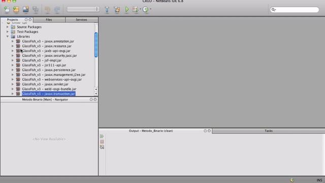Expand javax.annotation.jar library node
The width and height of the screenshot is (325, 183).
click(x=12, y=41)
